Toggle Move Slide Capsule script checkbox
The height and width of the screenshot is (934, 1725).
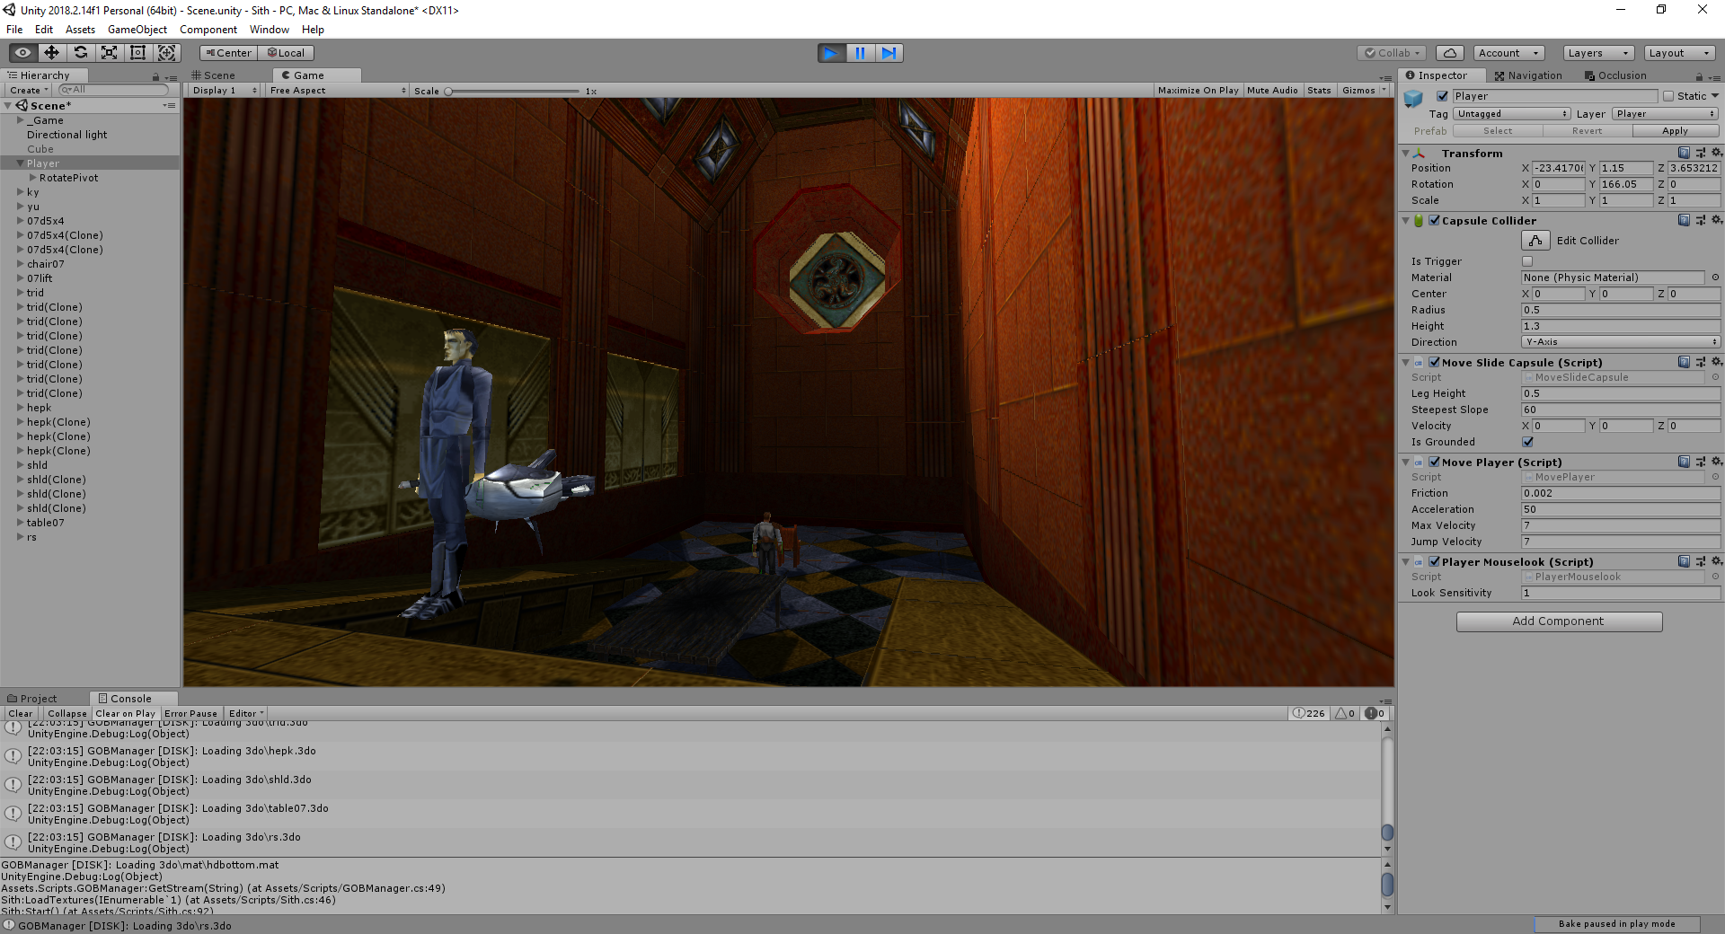click(x=1435, y=363)
